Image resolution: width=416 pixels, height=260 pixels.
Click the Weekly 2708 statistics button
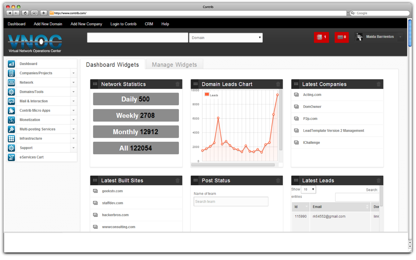pyautogui.click(x=136, y=115)
